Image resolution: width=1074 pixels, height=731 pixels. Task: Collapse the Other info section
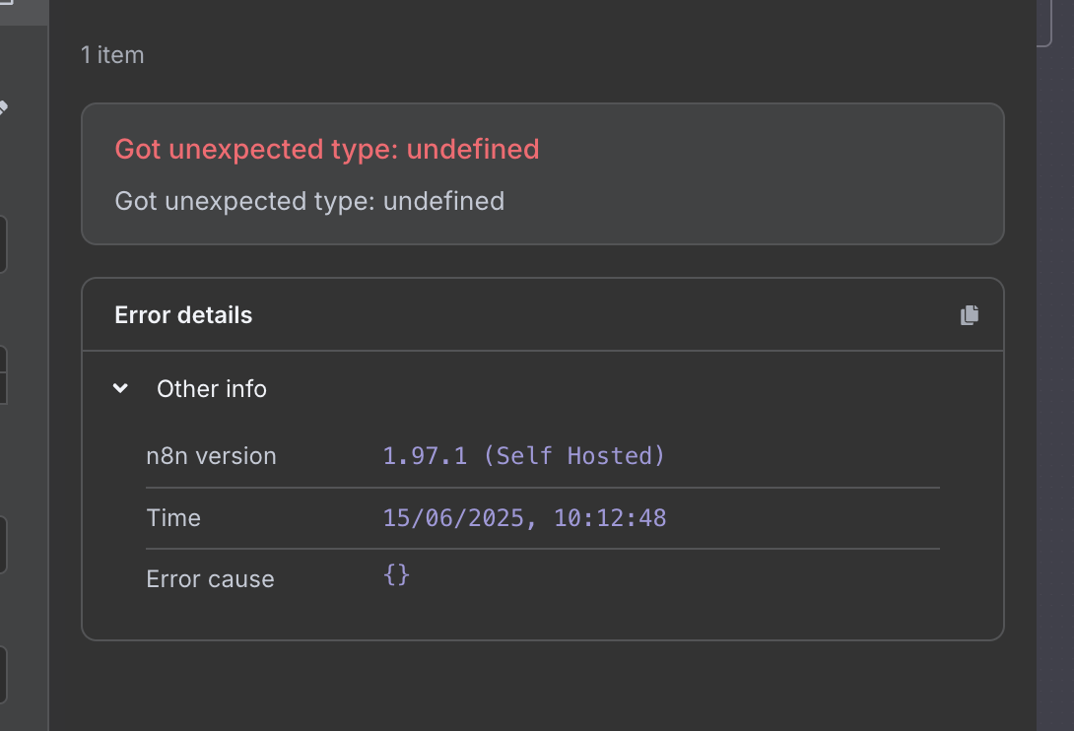[120, 388]
